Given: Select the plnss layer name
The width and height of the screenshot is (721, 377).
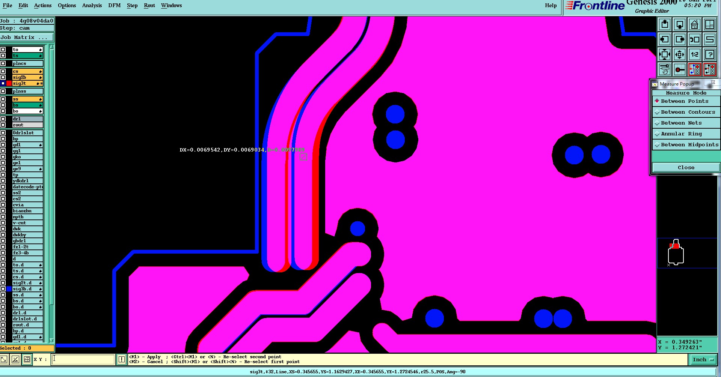Looking at the screenshot, I should [27, 91].
